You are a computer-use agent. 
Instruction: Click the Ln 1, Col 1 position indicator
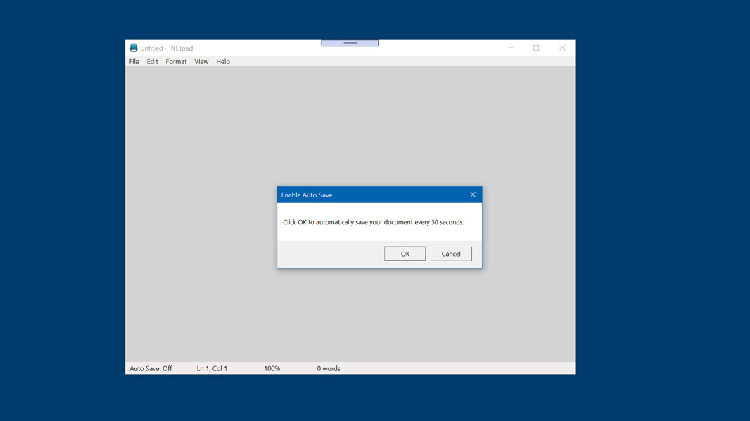click(212, 368)
